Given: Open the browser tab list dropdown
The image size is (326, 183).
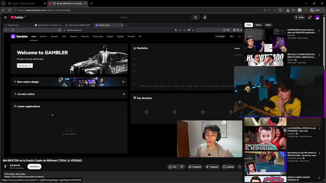Looking at the screenshot, I should point(3,3).
